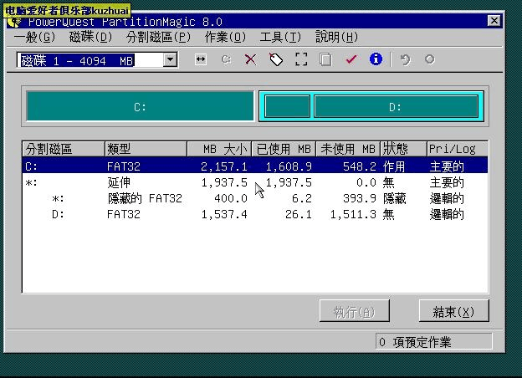Click the label tag icon
Screen dimensions: 522x378
[x=276, y=59]
